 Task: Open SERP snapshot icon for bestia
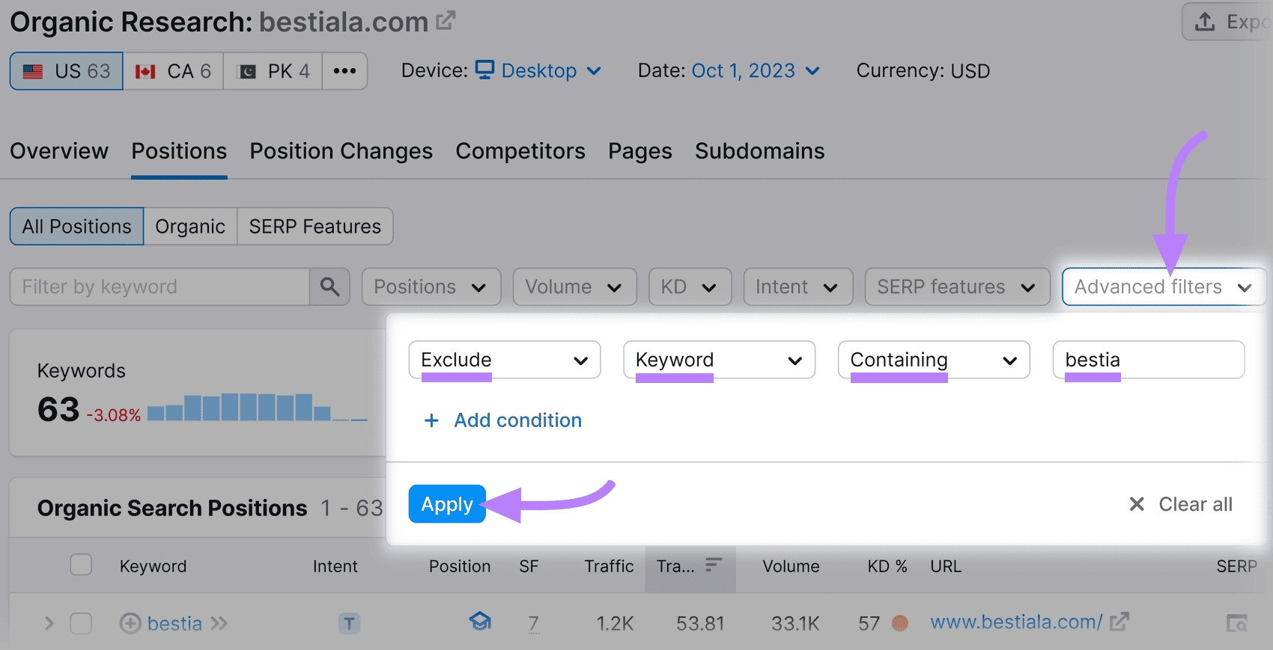coord(1237,623)
